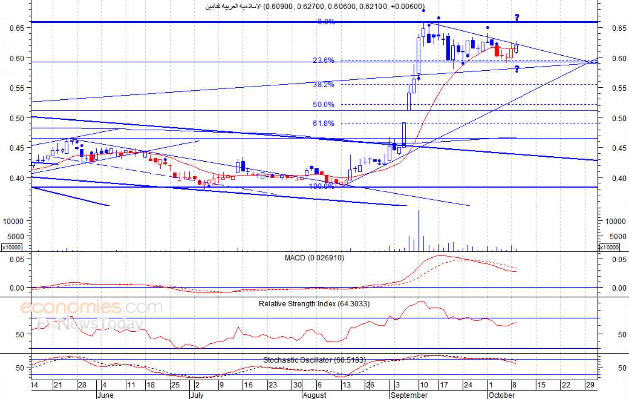Click date label 28 on the date axis
Screen dimensions: 629x399
tap(82, 385)
